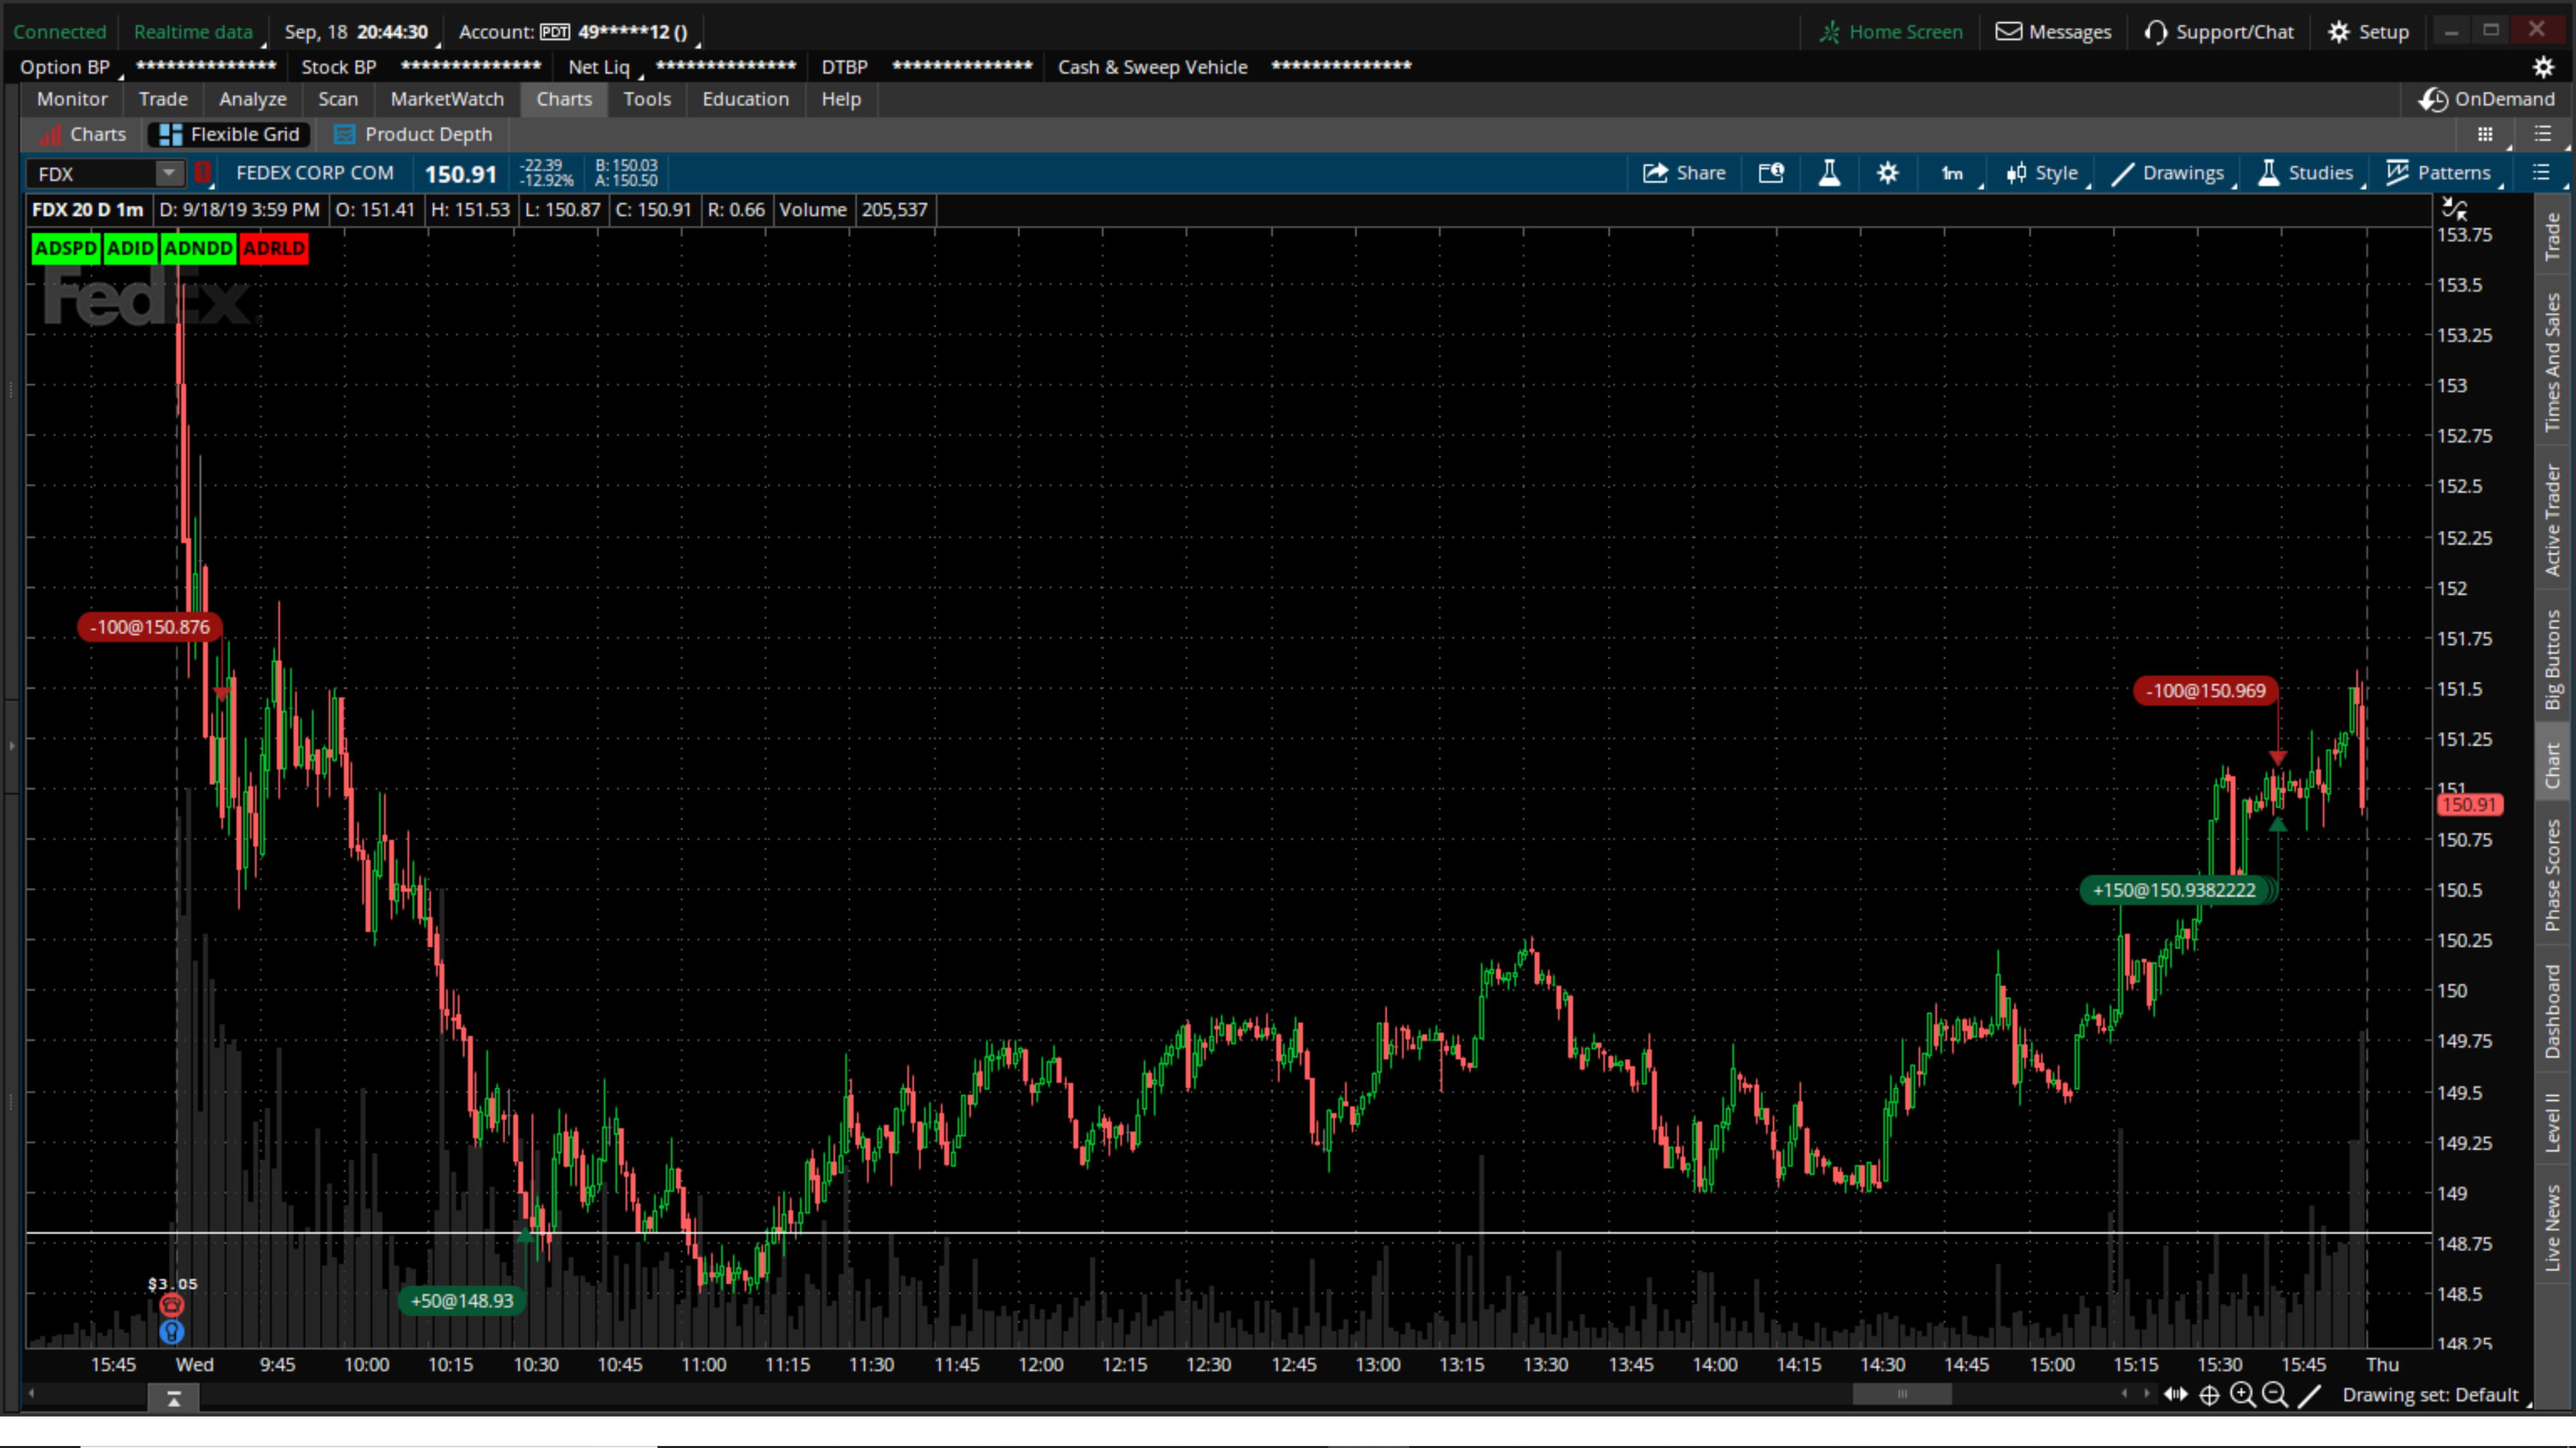
Task: Open the Help tab
Action: click(841, 99)
